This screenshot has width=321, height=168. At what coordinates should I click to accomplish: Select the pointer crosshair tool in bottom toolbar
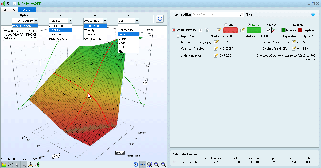click(17, 165)
